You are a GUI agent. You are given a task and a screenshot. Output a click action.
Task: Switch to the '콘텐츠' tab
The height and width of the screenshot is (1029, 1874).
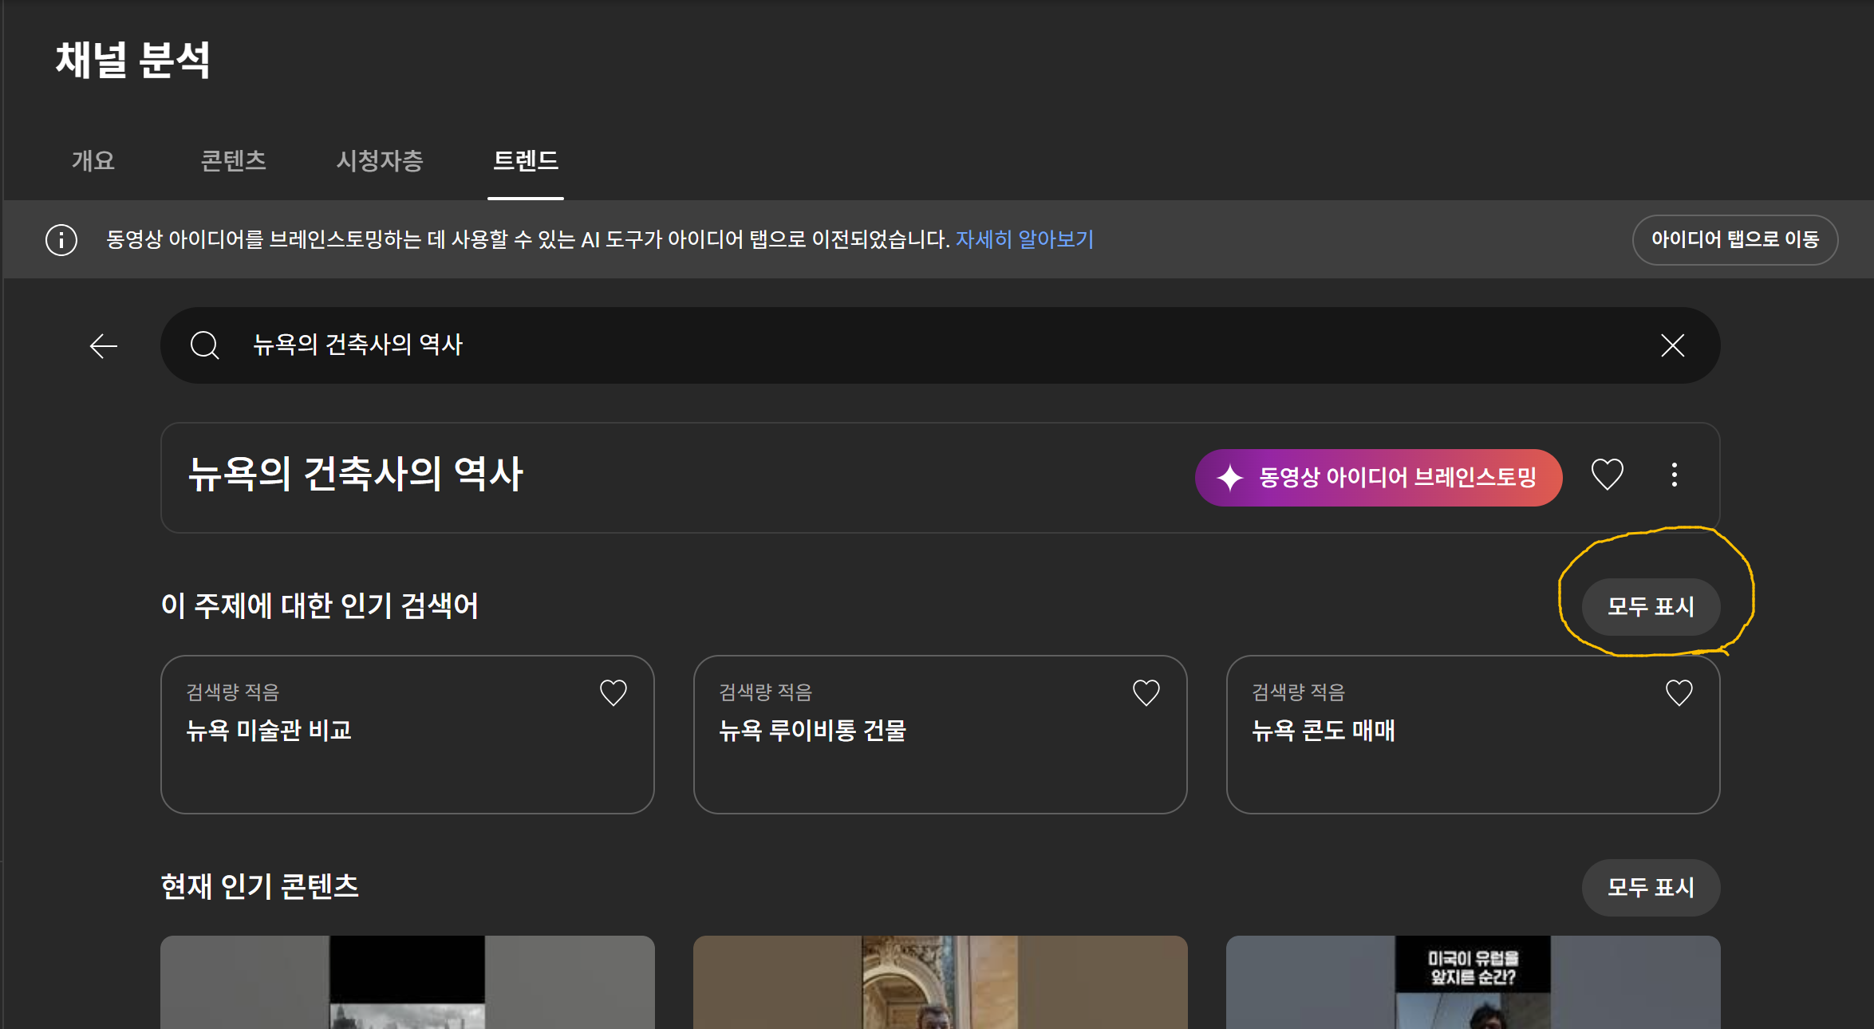[233, 161]
